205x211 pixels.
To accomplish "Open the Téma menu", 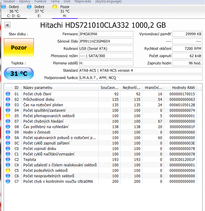I will pos(55,2).
